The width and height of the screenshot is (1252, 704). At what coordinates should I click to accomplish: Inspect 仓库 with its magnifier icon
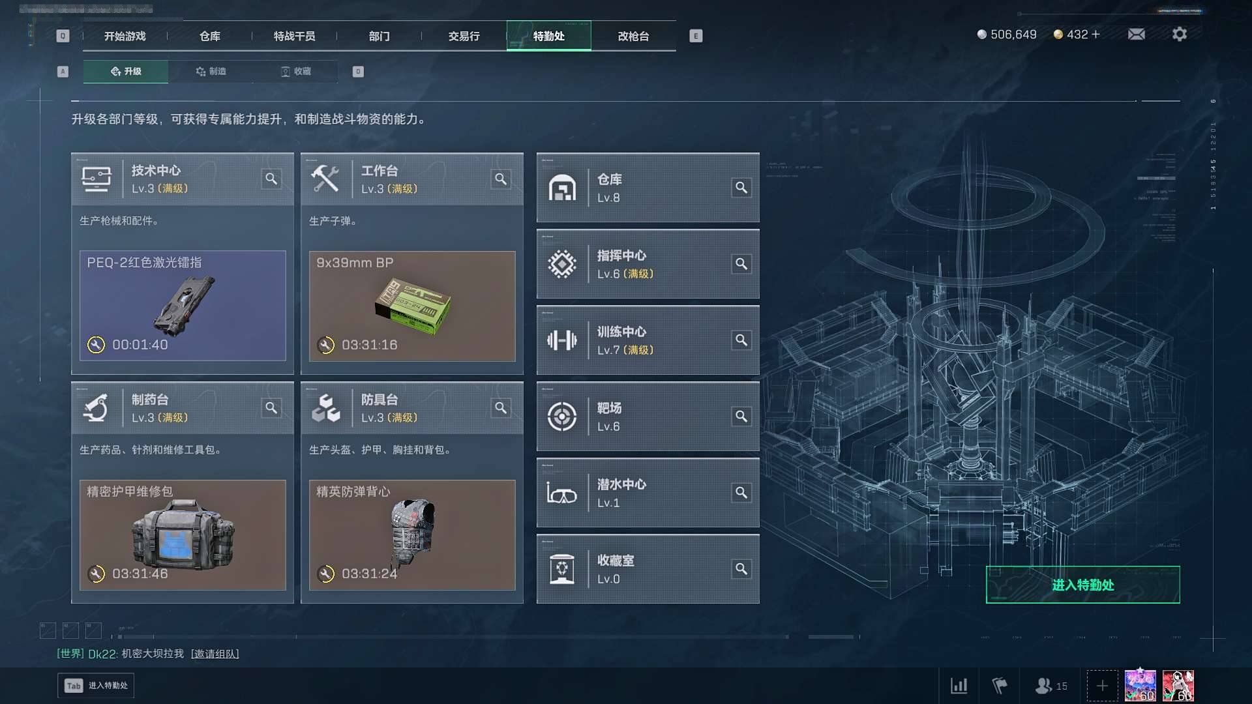click(x=741, y=188)
